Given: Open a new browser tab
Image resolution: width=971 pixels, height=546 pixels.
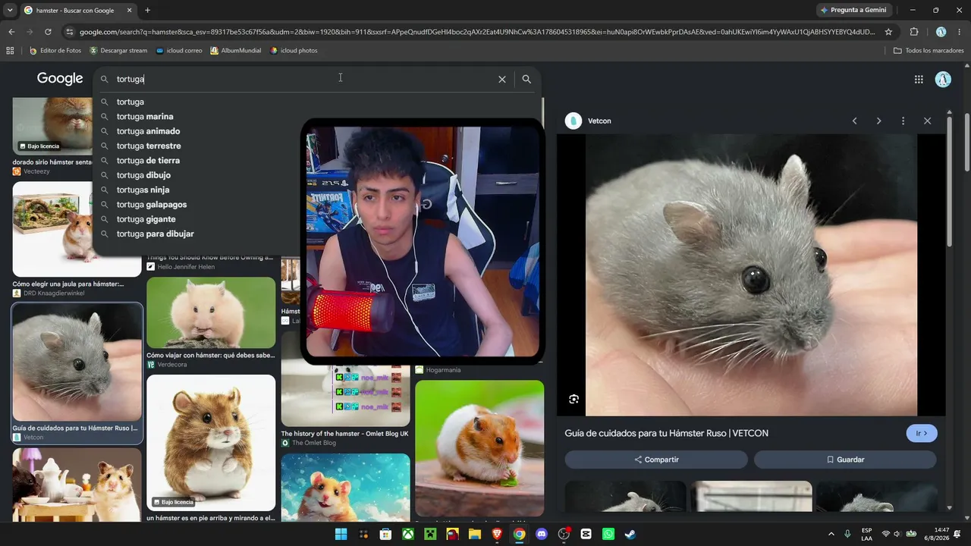Looking at the screenshot, I should pyautogui.click(x=147, y=11).
